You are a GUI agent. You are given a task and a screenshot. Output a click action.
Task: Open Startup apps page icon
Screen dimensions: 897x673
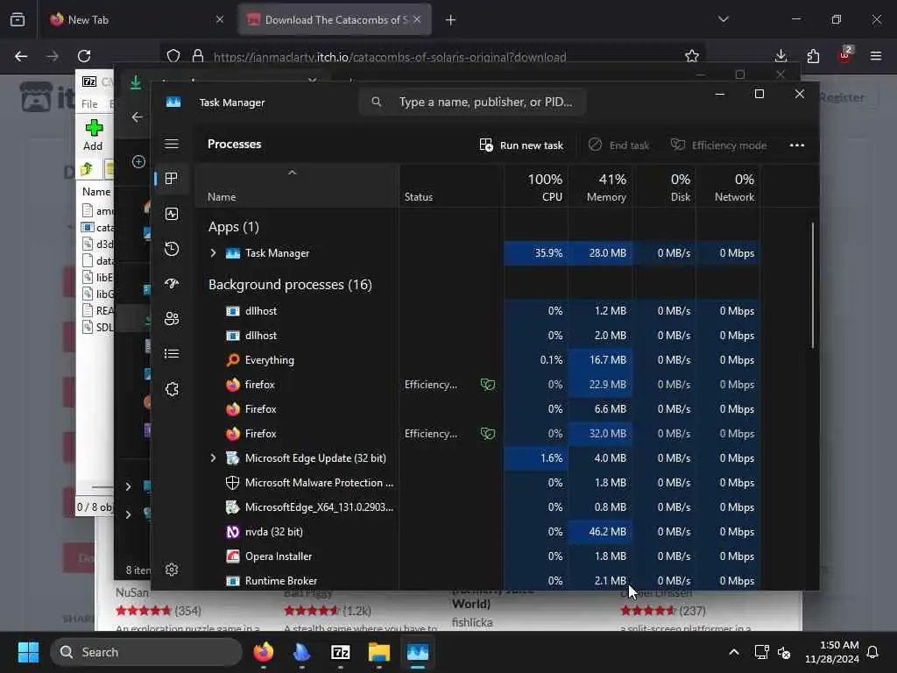tap(172, 284)
